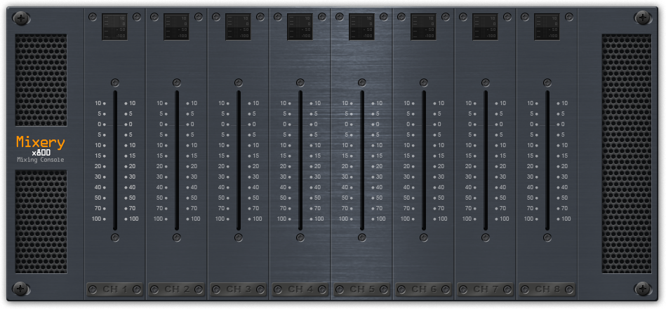Click the CH 8 label plate
The height and width of the screenshot is (309, 666).
point(547,289)
